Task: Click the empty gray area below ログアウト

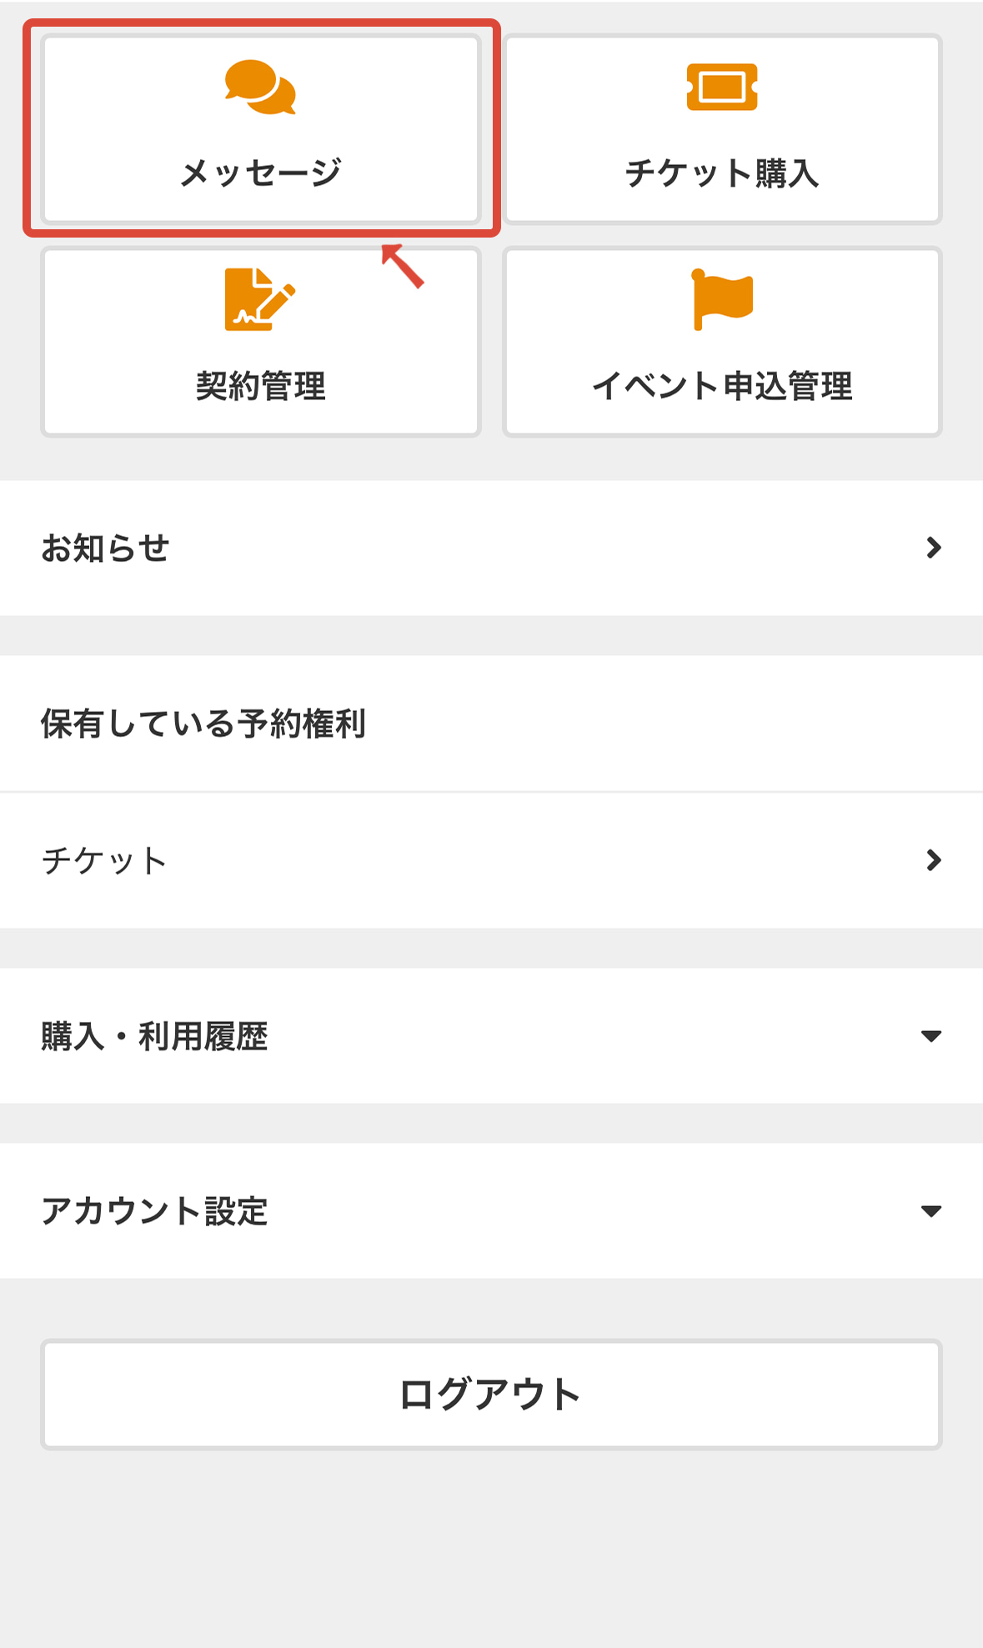Action: coord(491,1550)
